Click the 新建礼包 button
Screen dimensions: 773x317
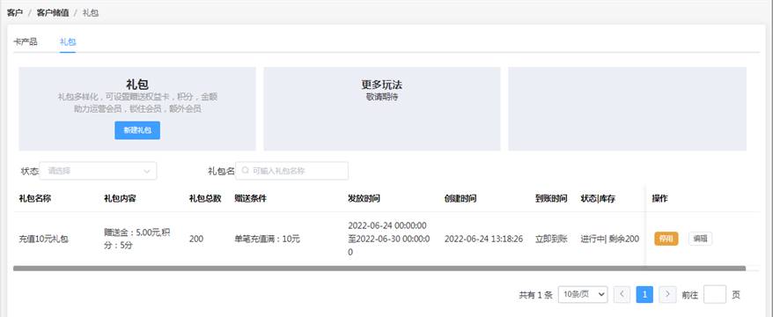(x=137, y=130)
